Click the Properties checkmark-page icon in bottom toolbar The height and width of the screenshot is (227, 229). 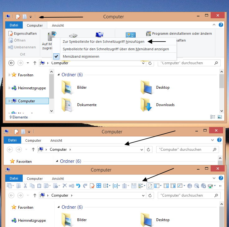pyautogui.click(x=92, y=186)
